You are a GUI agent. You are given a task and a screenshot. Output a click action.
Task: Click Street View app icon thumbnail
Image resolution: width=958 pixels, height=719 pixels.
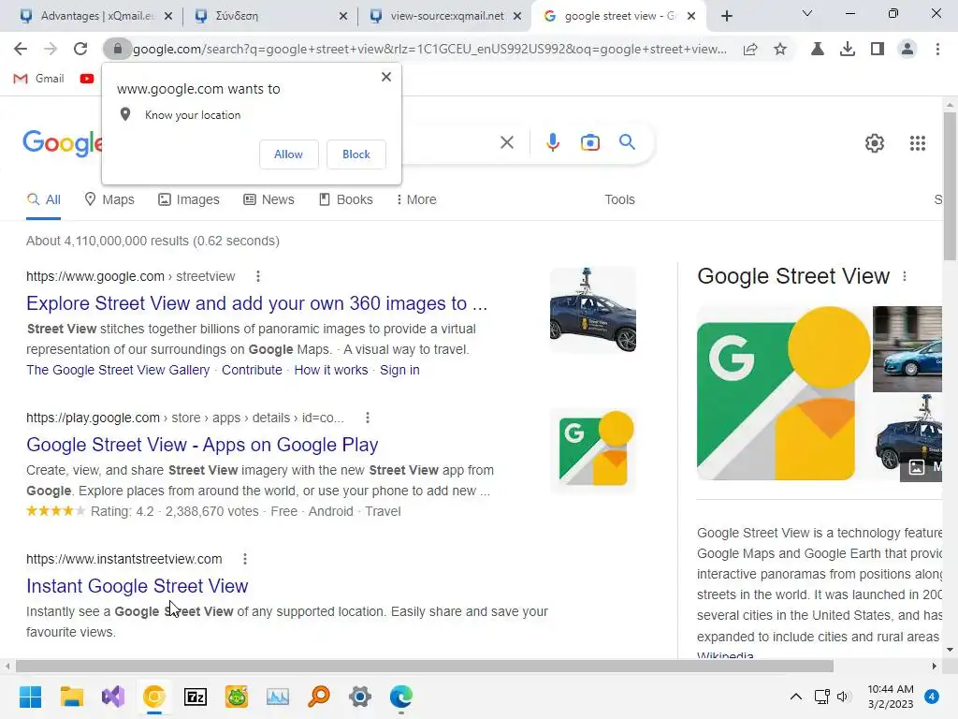[x=592, y=450]
